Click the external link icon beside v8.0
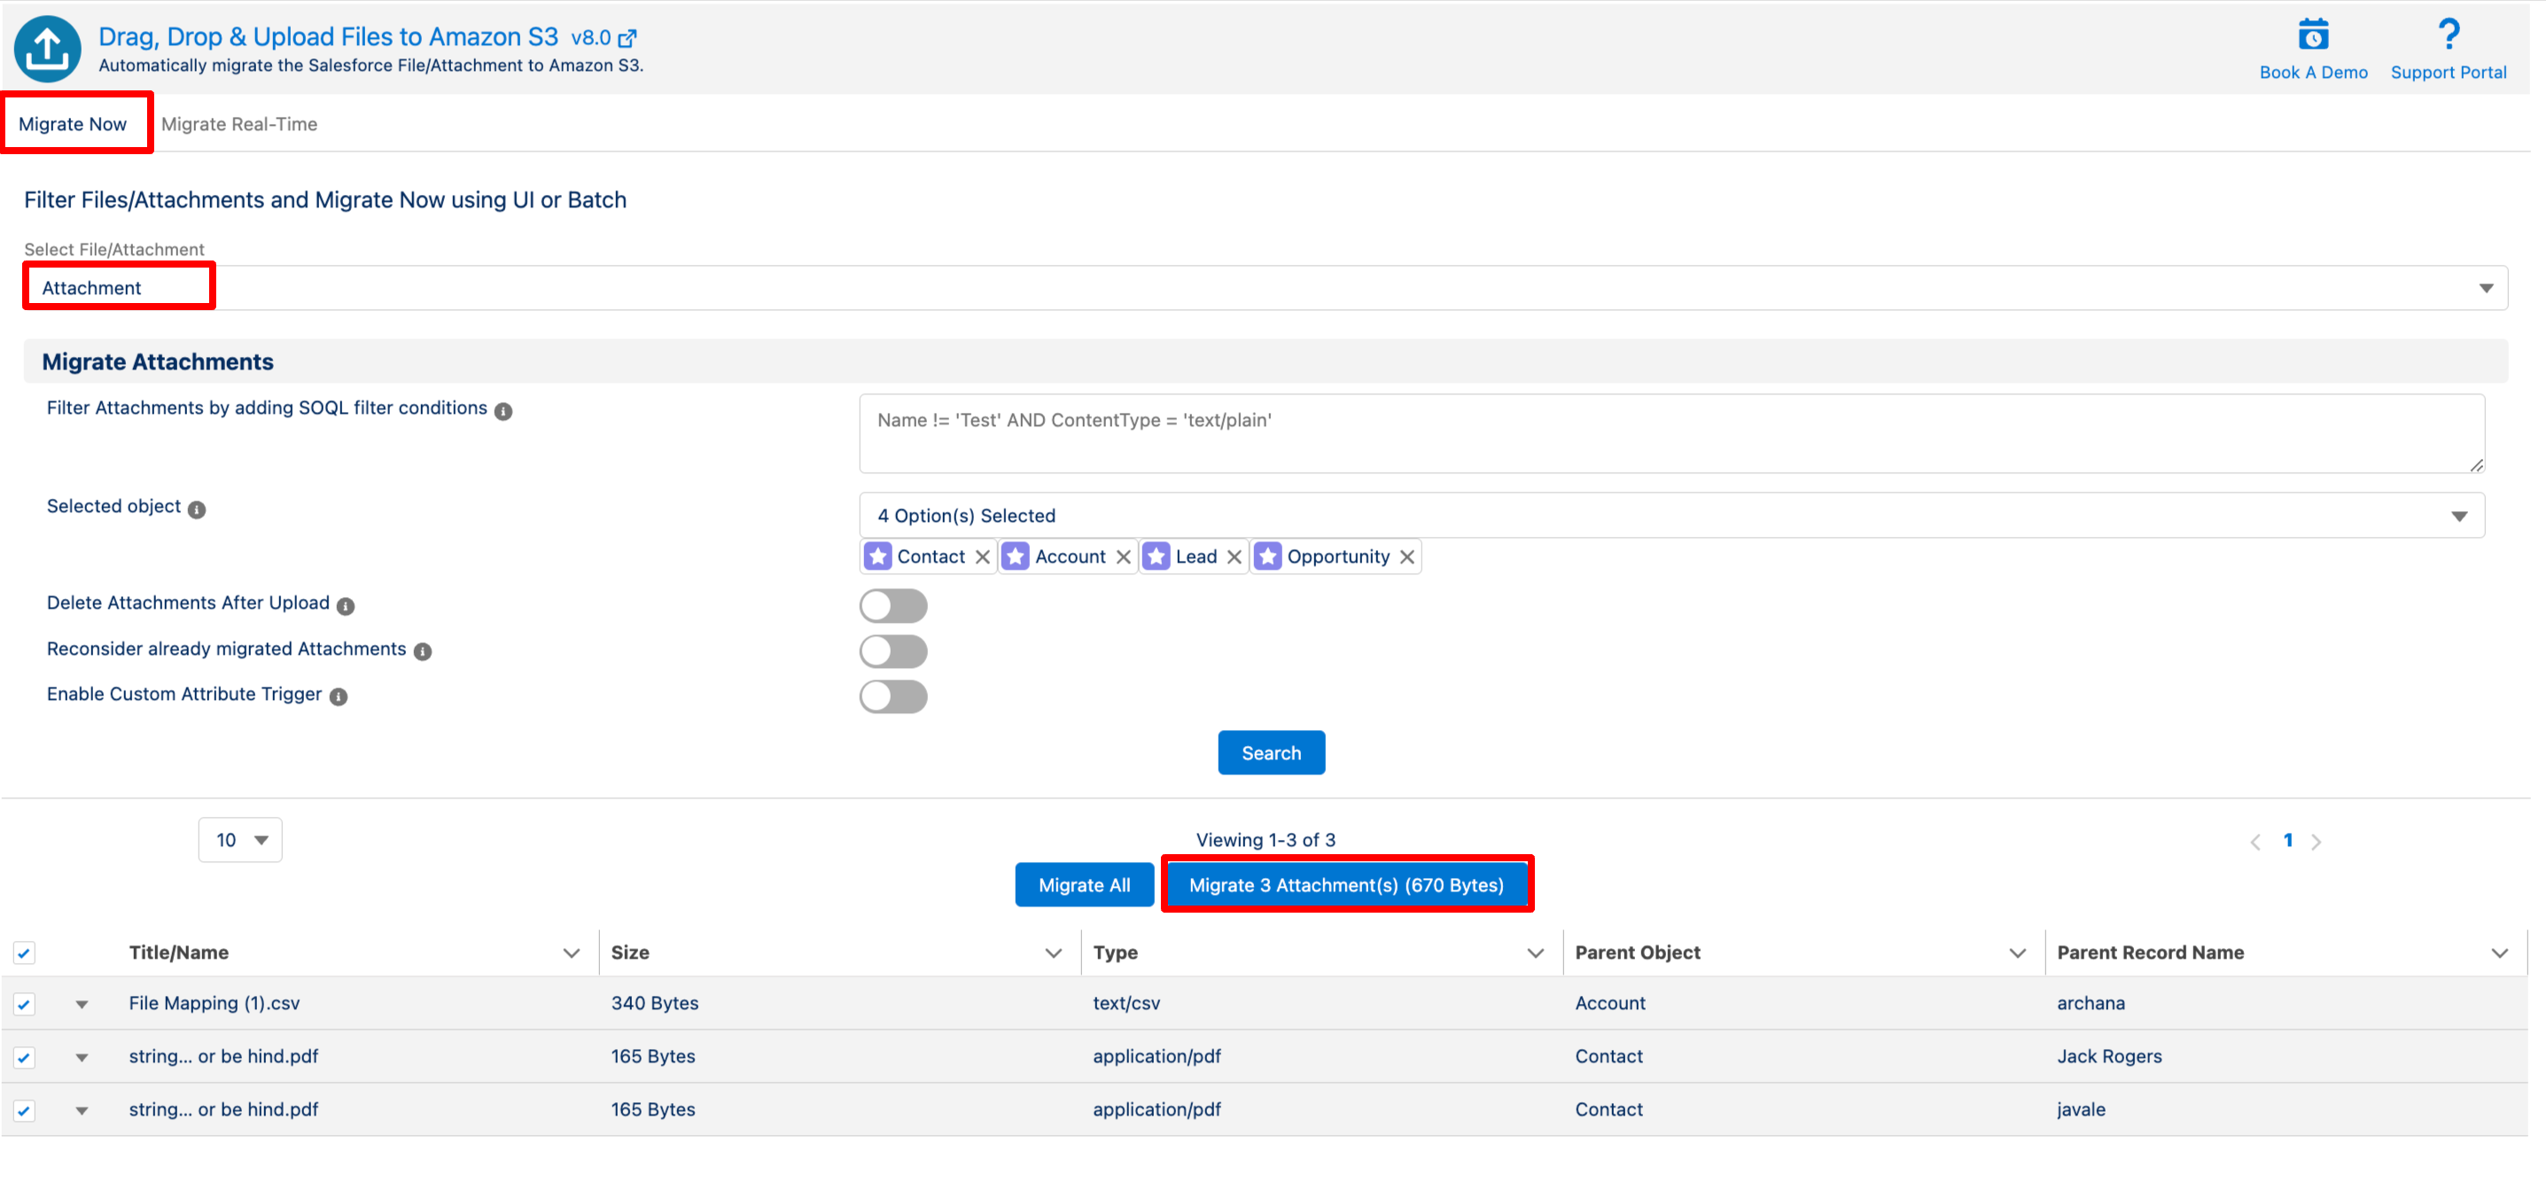Viewport: 2546px width, 1182px height. point(627,39)
